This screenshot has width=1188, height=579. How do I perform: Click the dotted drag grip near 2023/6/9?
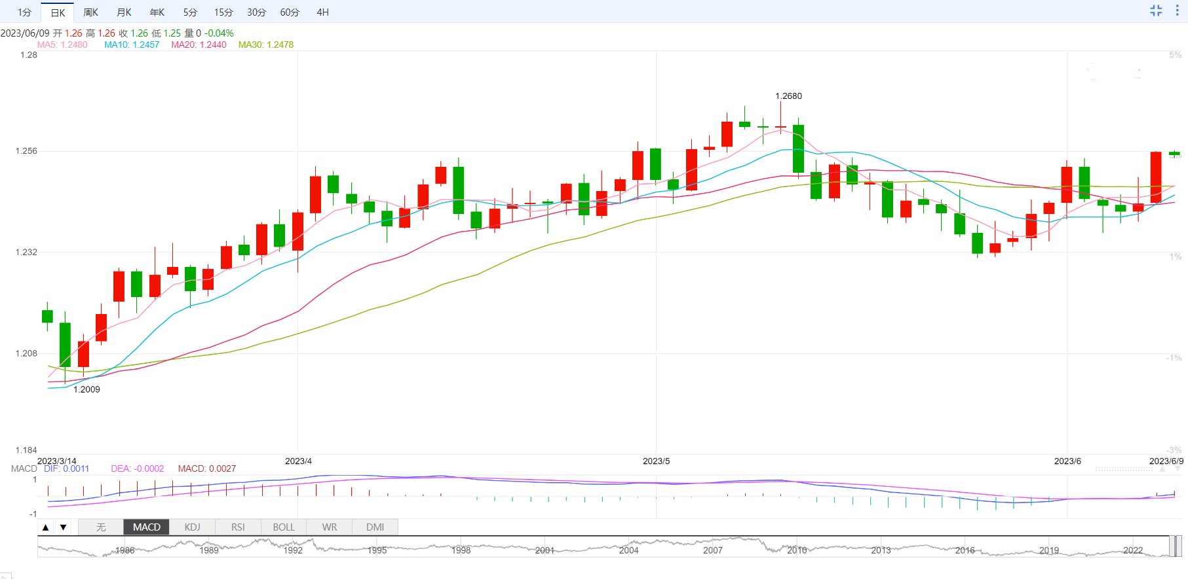[x=1124, y=469]
